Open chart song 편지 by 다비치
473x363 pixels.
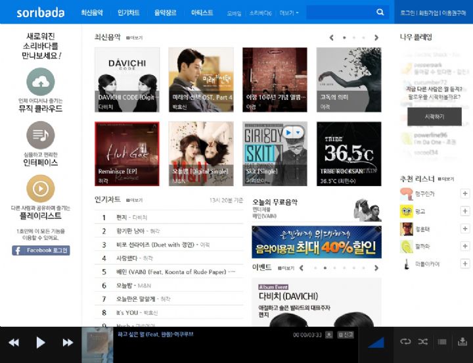click(x=131, y=218)
